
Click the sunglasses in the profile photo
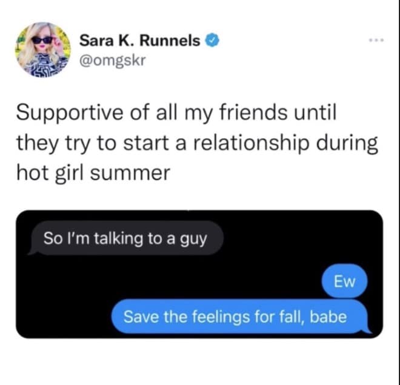coord(42,40)
